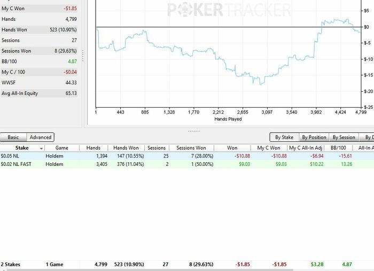The image size is (374, 271).
Task: Click the -15.61 BB/100 cell
Action: click(x=345, y=156)
